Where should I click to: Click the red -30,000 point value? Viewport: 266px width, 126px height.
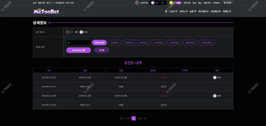[163, 96]
